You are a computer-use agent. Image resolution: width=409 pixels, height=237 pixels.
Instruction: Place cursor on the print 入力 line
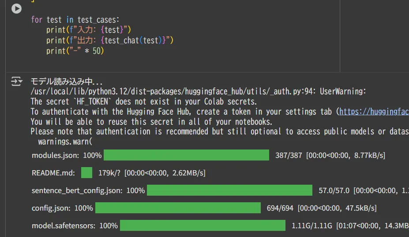[x=89, y=30]
